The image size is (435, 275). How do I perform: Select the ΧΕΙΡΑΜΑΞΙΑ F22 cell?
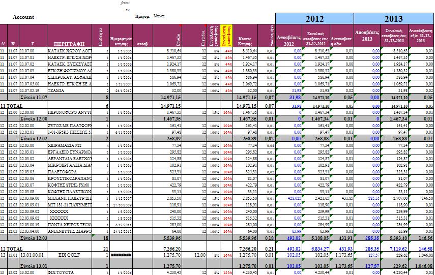click(69, 145)
